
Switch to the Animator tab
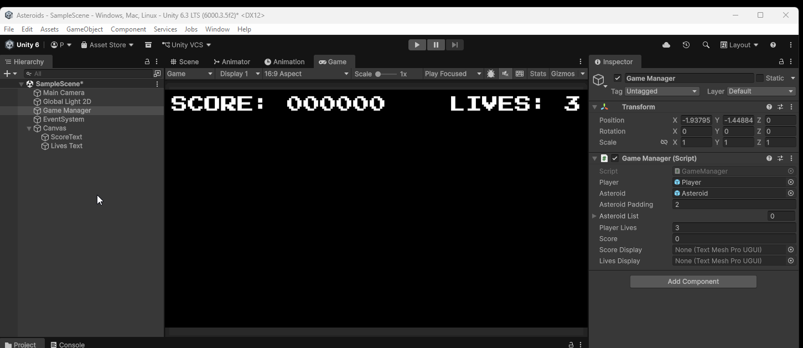pyautogui.click(x=232, y=62)
